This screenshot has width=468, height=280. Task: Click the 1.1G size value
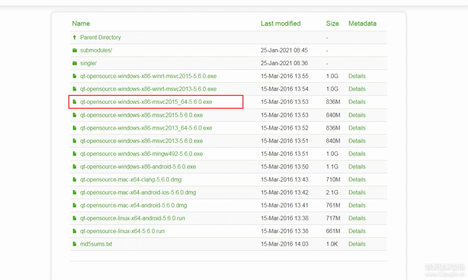[332, 166]
